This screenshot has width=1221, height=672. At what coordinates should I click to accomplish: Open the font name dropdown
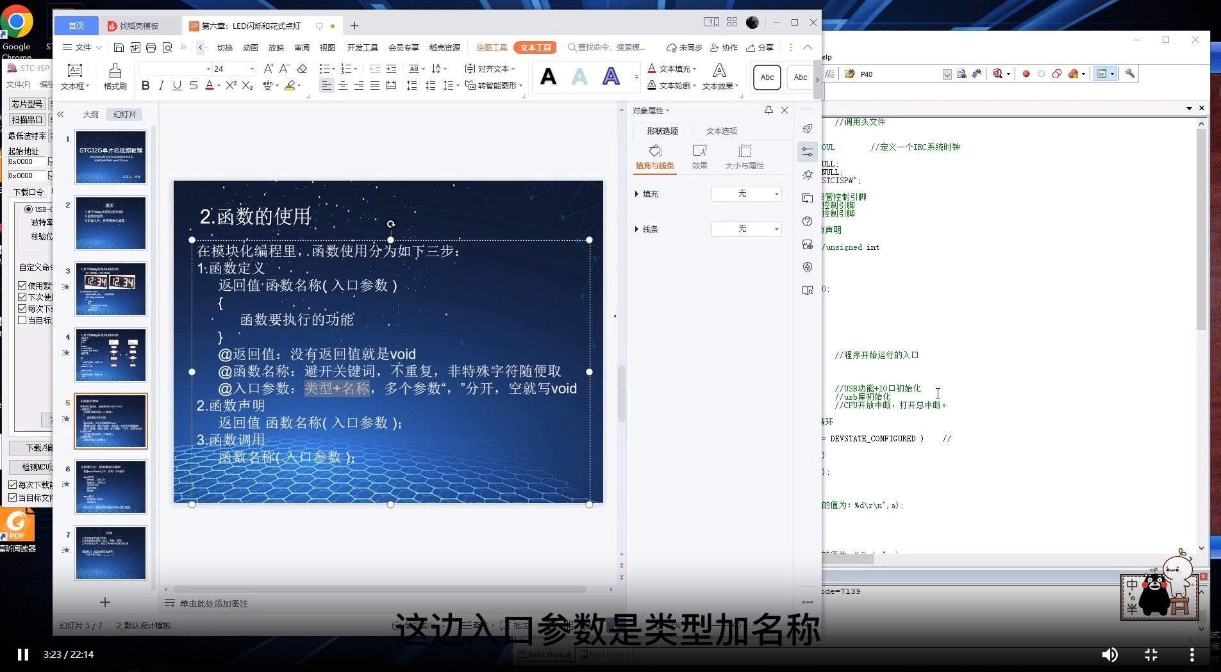[208, 69]
